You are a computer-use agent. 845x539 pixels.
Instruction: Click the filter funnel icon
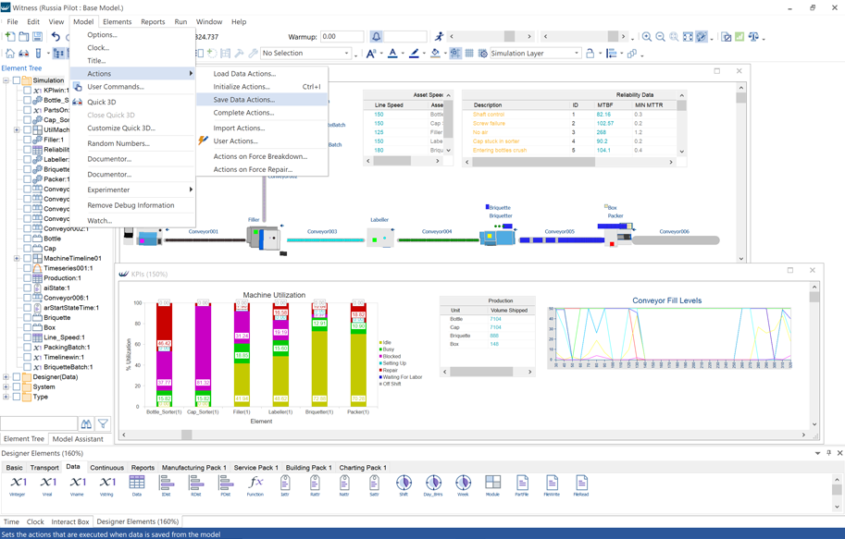point(103,423)
